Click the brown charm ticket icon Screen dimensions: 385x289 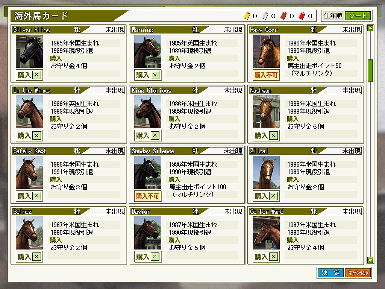[283, 16]
